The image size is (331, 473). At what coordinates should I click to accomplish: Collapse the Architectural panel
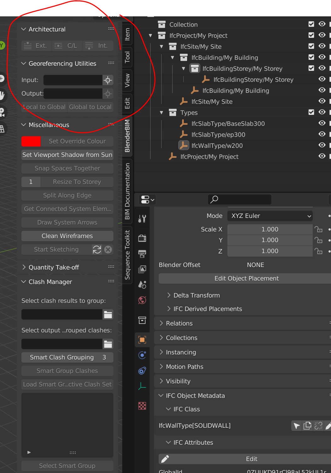[24, 29]
